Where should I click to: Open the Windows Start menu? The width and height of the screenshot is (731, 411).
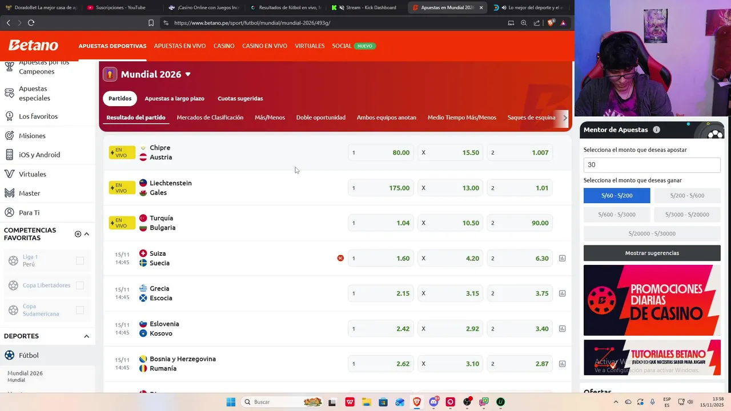coord(231,402)
